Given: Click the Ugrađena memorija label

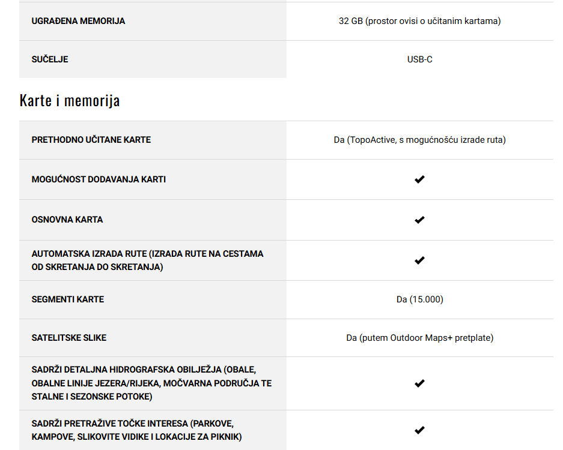Looking at the screenshot, I should 78,21.
